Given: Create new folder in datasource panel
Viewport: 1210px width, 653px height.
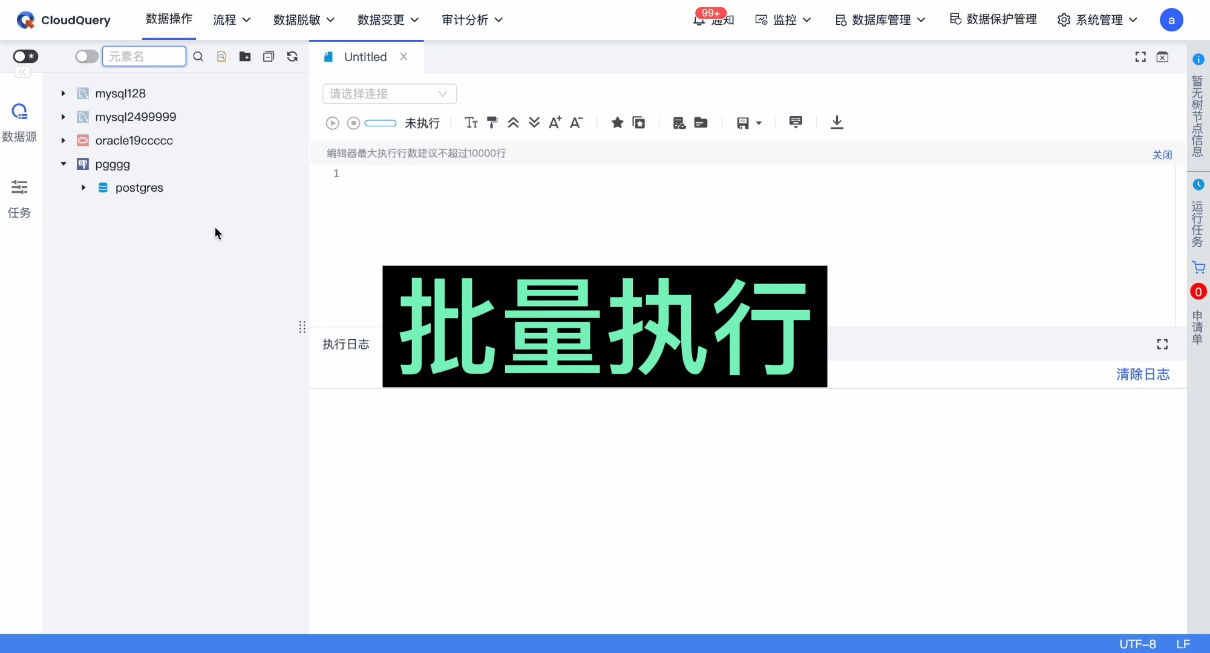Looking at the screenshot, I should (x=245, y=56).
